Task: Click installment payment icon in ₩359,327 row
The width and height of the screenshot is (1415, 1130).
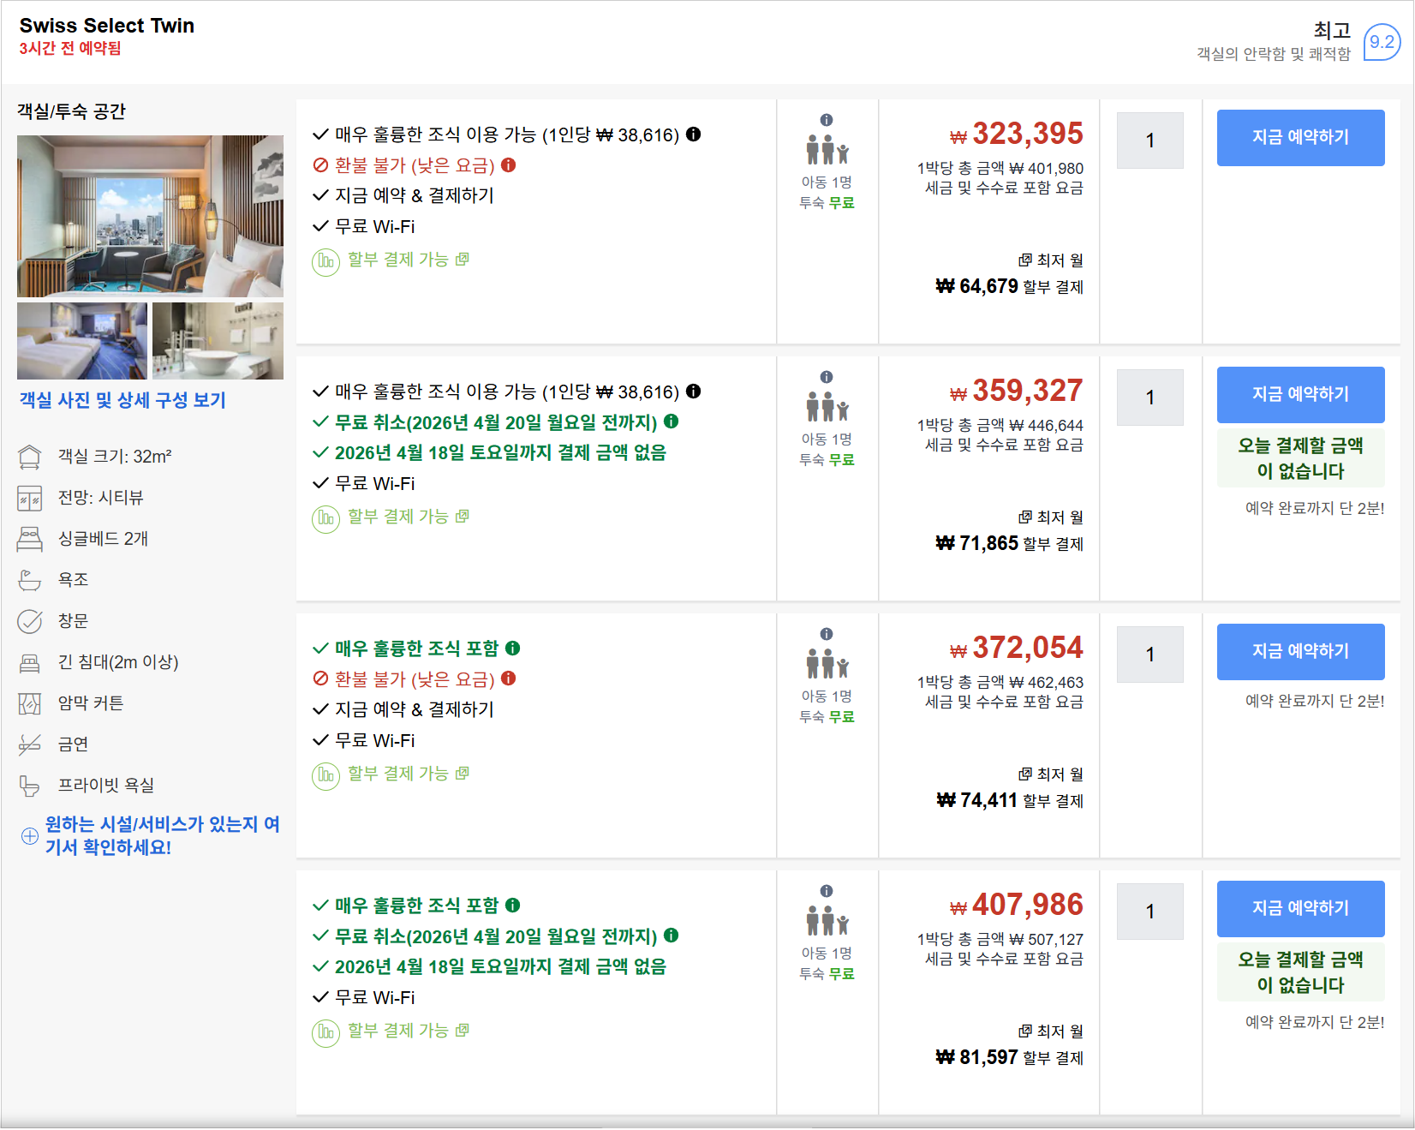Action: [325, 518]
